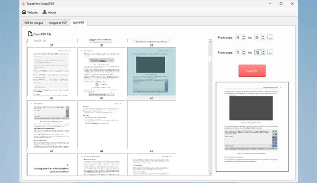The width and height of the screenshot is (317, 183).
Task: Decrease From page value 39
Action: [244, 39]
